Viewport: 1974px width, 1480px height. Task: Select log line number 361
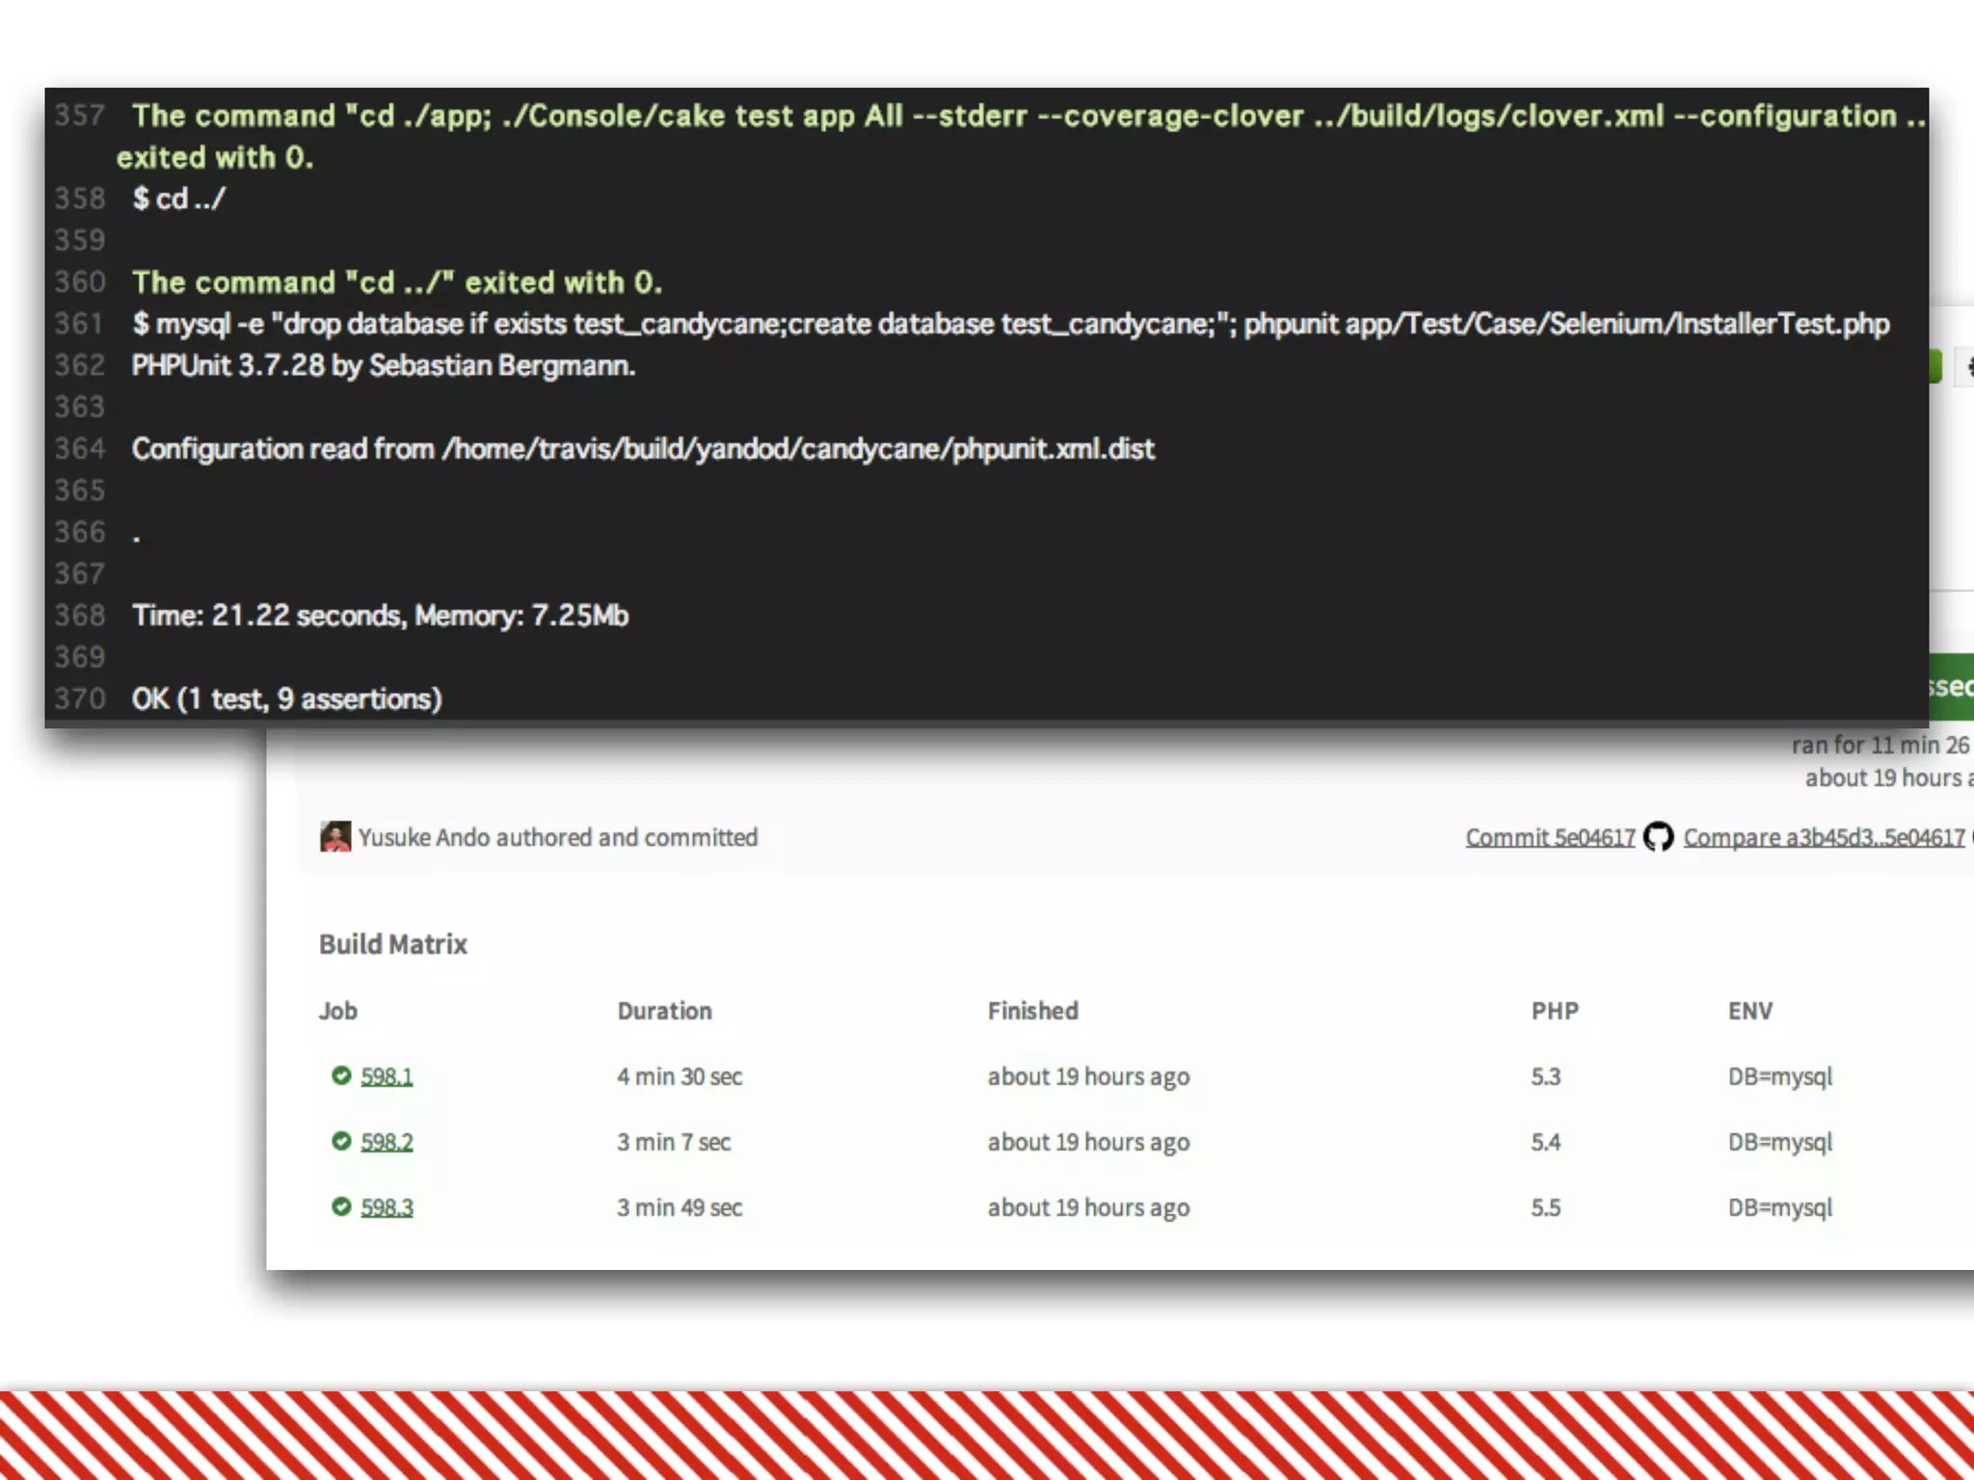pos(79,324)
